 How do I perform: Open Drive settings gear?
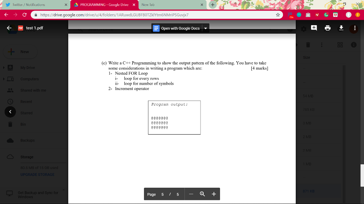click(304, 29)
